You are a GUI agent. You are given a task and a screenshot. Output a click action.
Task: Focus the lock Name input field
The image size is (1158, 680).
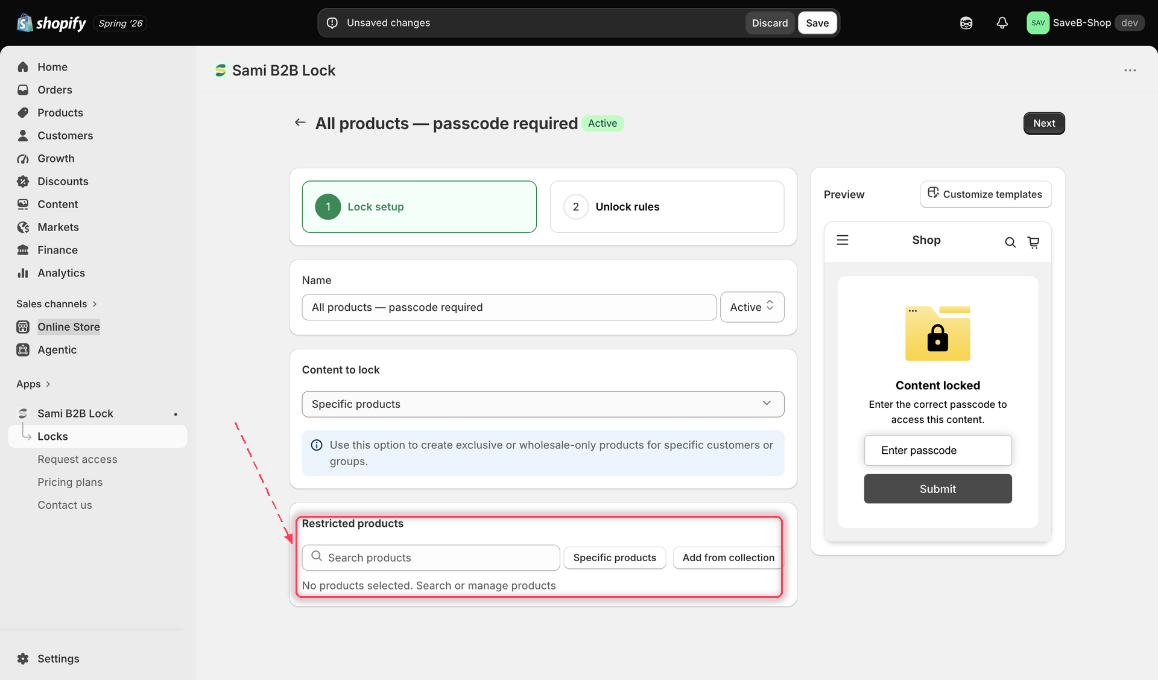click(x=509, y=307)
